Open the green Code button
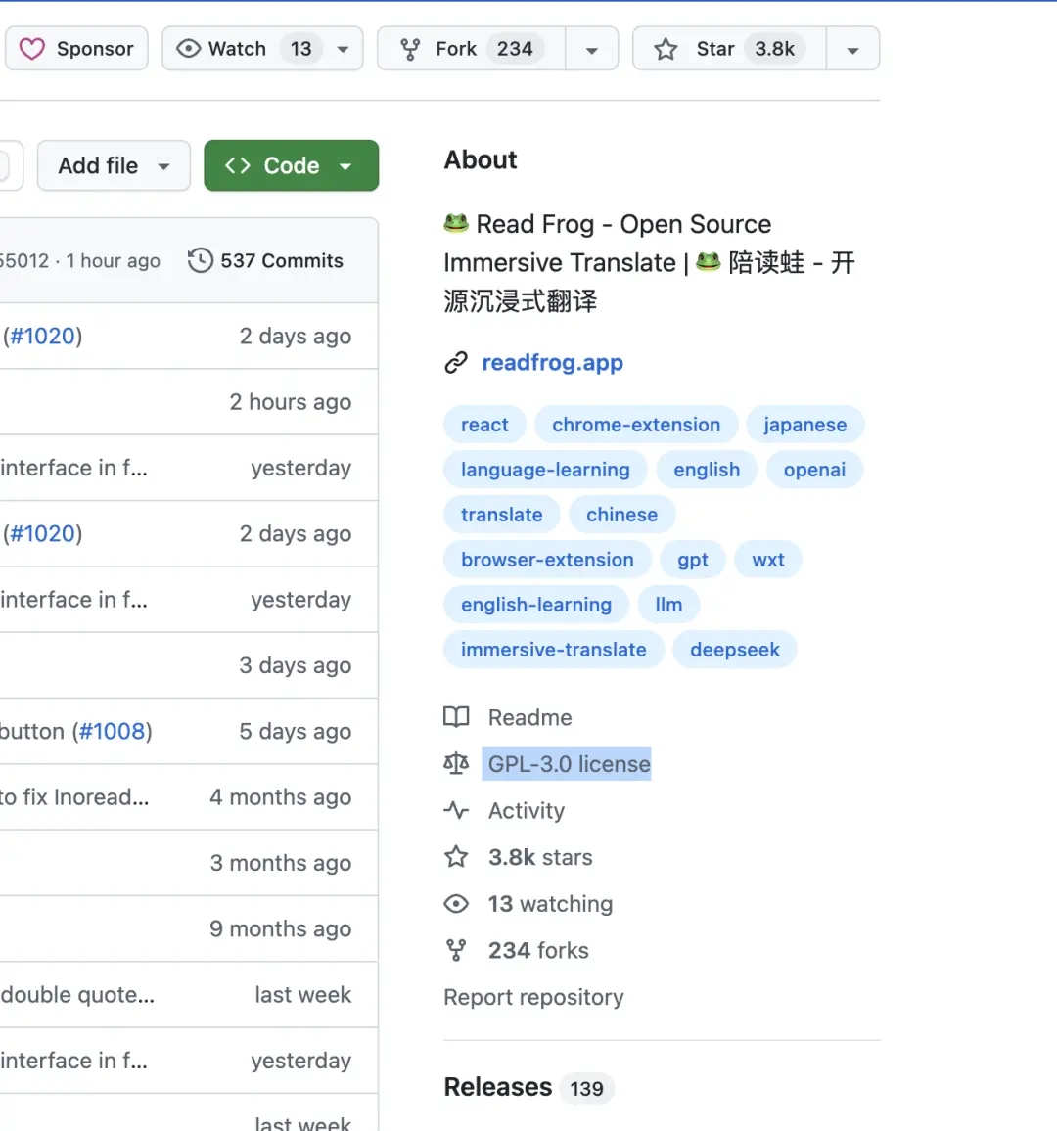The width and height of the screenshot is (1057, 1131). (x=291, y=166)
